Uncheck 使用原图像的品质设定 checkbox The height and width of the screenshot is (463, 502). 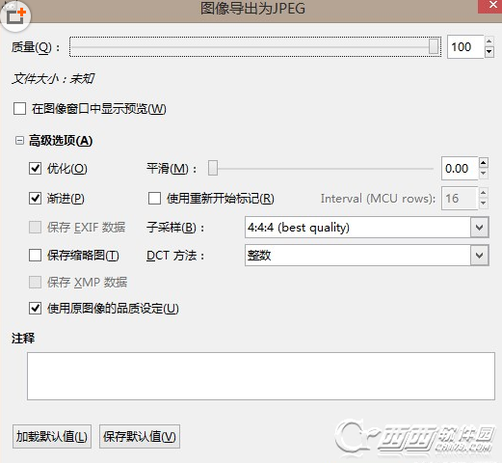pos(35,308)
